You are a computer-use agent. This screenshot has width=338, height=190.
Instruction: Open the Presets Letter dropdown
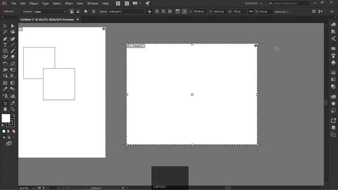(50, 12)
